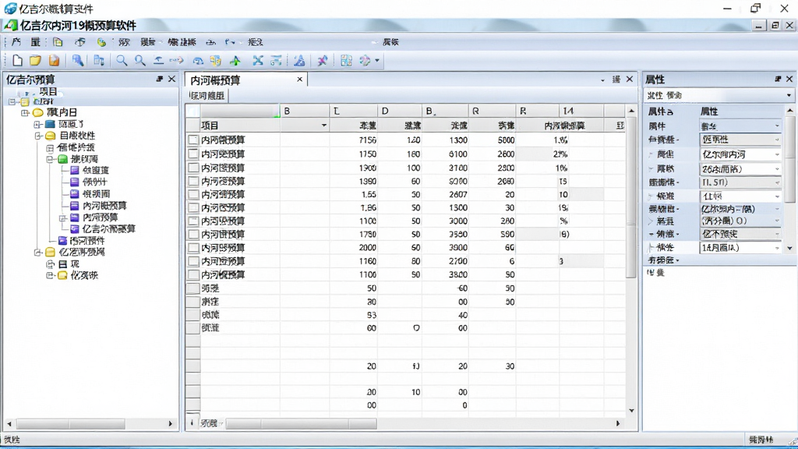The height and width of the screenshot is (449, 798).
Task: Click the sheet's bottom horizontal scrollbar thumb
Action: pos(302,423)
